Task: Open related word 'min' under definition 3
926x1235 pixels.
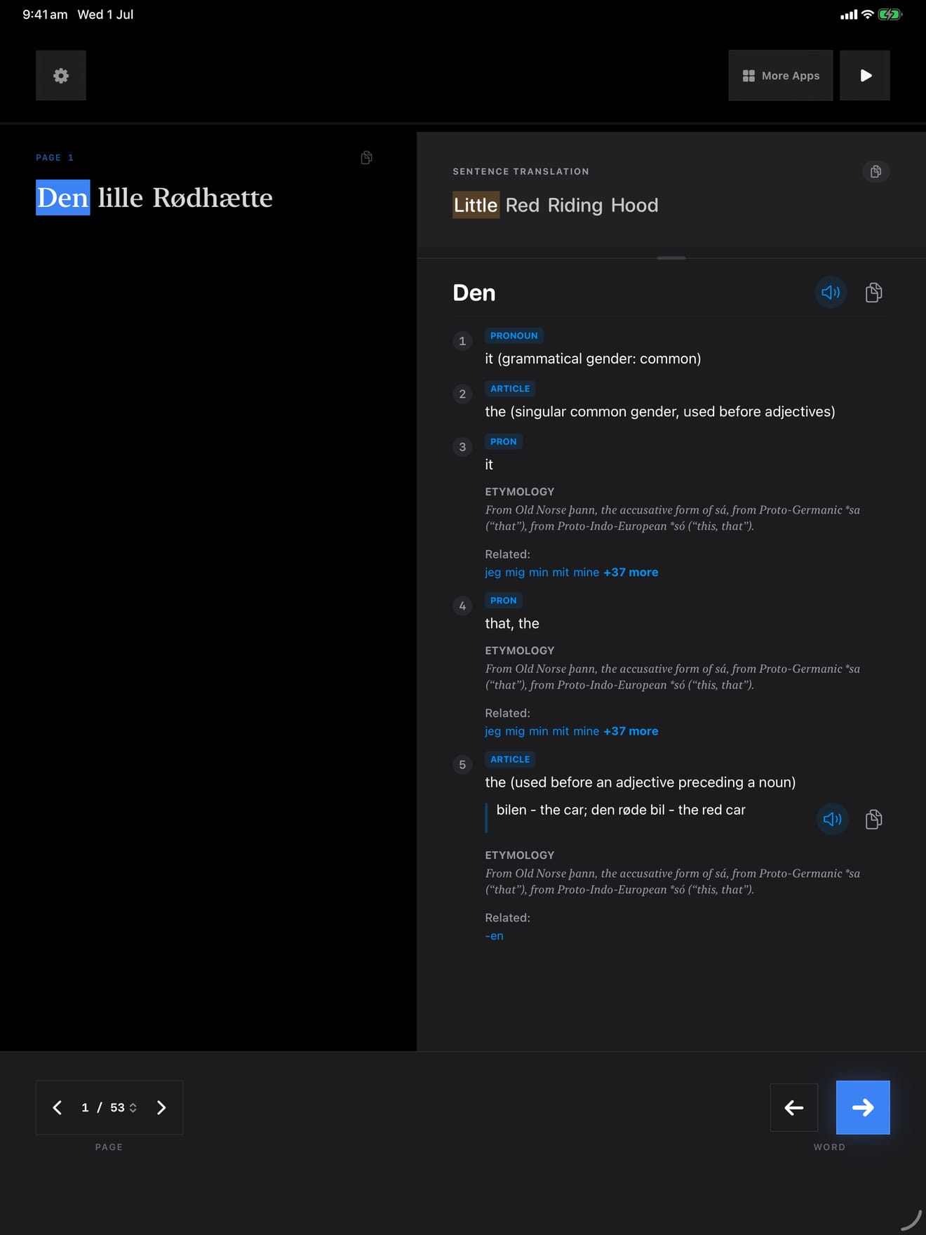Action: click(539, 572)
